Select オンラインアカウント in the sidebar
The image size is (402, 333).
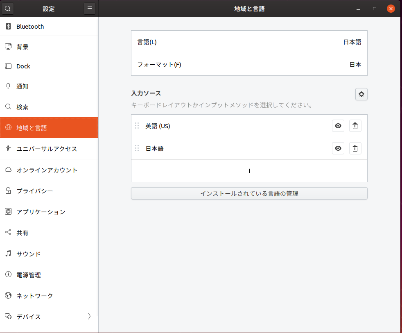tap(49, 170)
